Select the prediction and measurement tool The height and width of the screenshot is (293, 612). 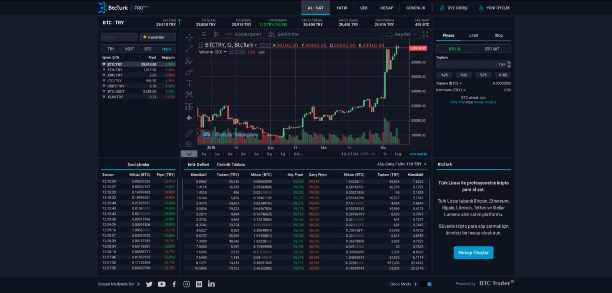[x=189, y=106]
